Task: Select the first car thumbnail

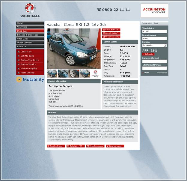Action: click(x=52, y=73)
